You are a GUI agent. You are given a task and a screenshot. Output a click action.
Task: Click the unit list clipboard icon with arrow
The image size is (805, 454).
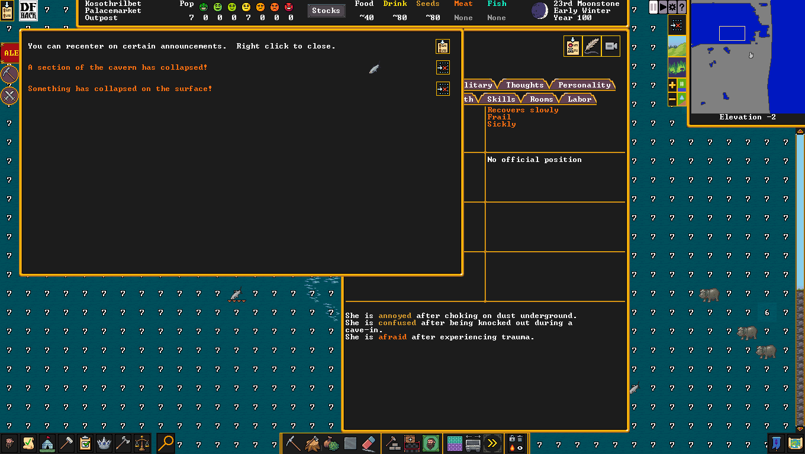[572, 46]
